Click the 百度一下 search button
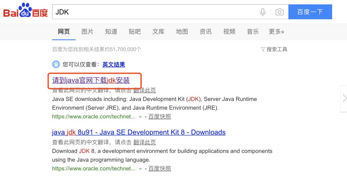Viewport: 347px width, 180px height. [310, 12]
